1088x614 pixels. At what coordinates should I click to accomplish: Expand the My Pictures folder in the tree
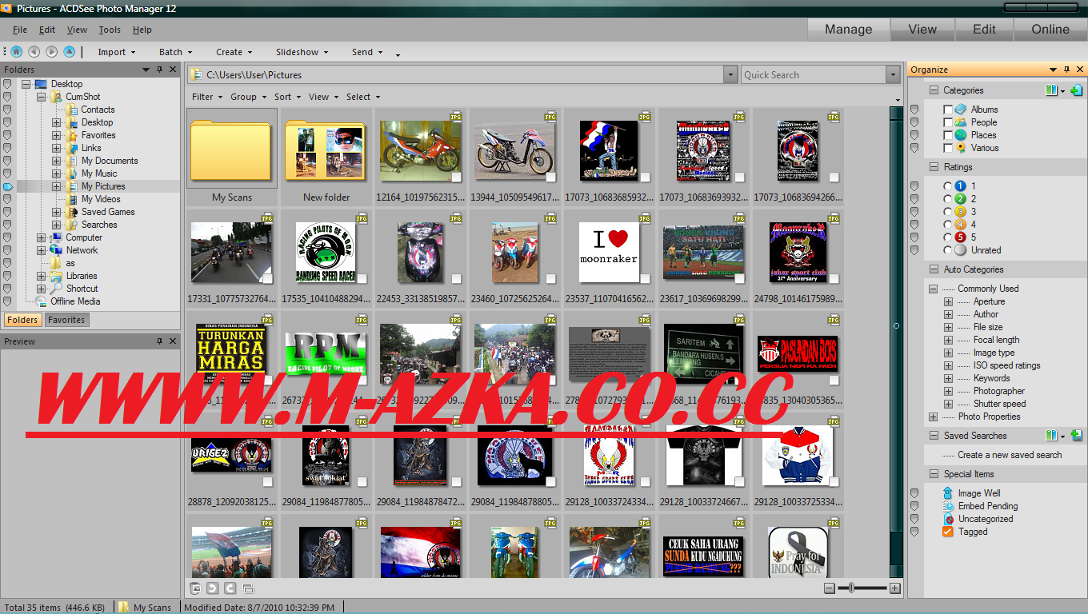(58, 185)
